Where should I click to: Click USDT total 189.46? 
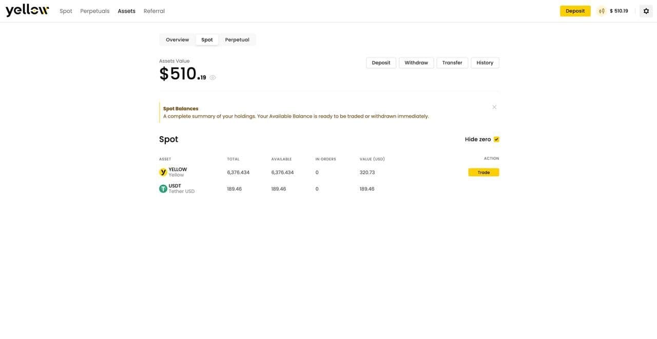(234, 189)
